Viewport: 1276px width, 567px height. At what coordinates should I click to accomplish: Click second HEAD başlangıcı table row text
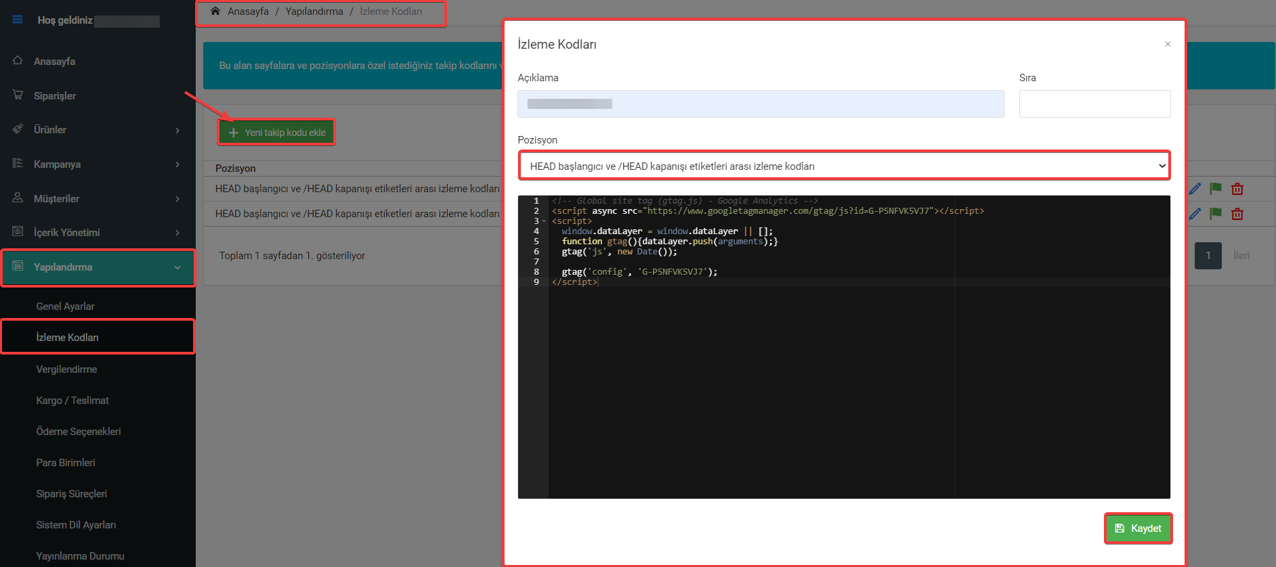click(x=358, y=214)
